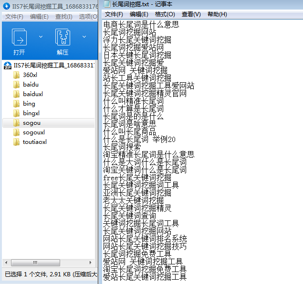Click the horizontal scrollbar right arrow
This screenshot has height=284, width=303.
click(91, 262)
